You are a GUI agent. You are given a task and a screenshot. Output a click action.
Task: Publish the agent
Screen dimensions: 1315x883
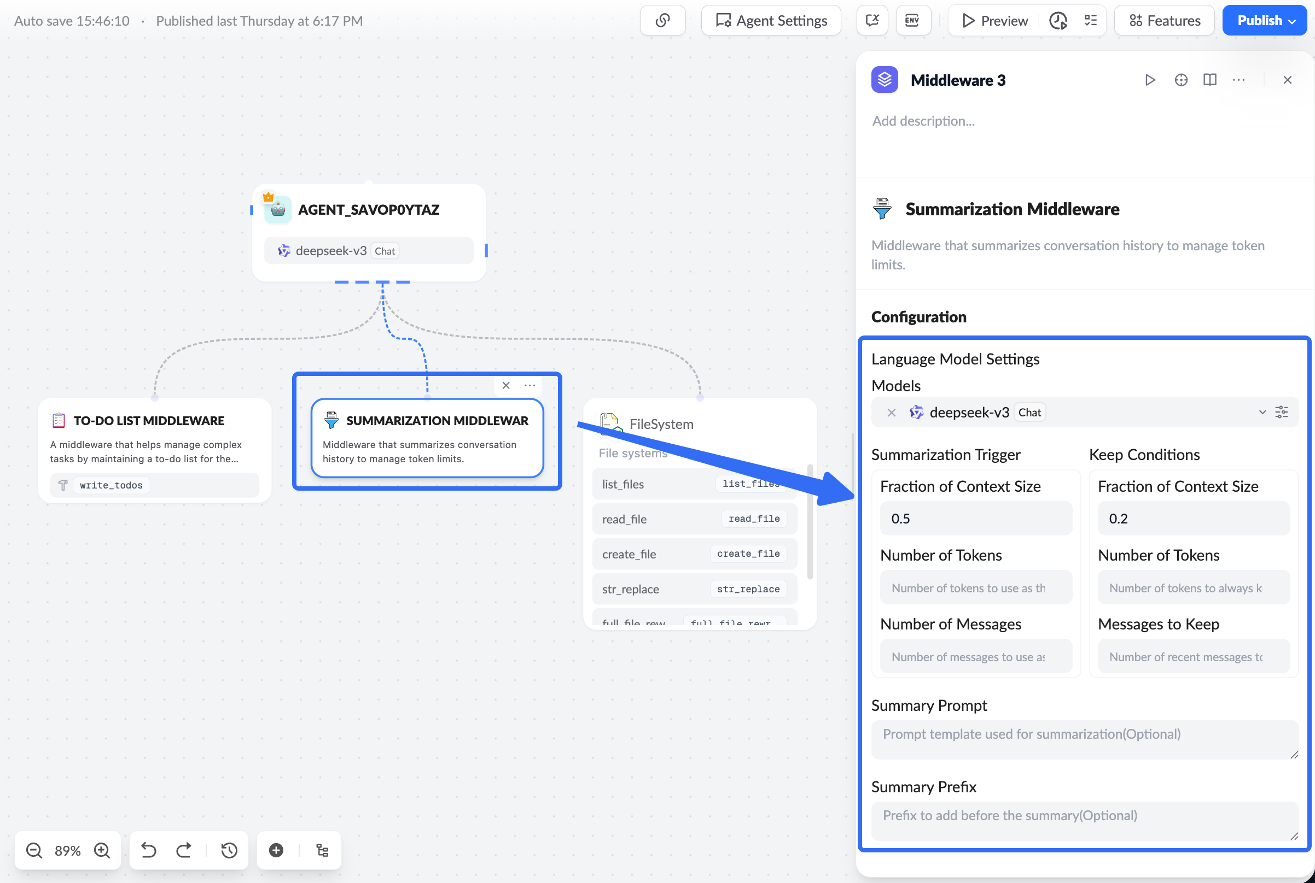click(x=1259, y=20)
